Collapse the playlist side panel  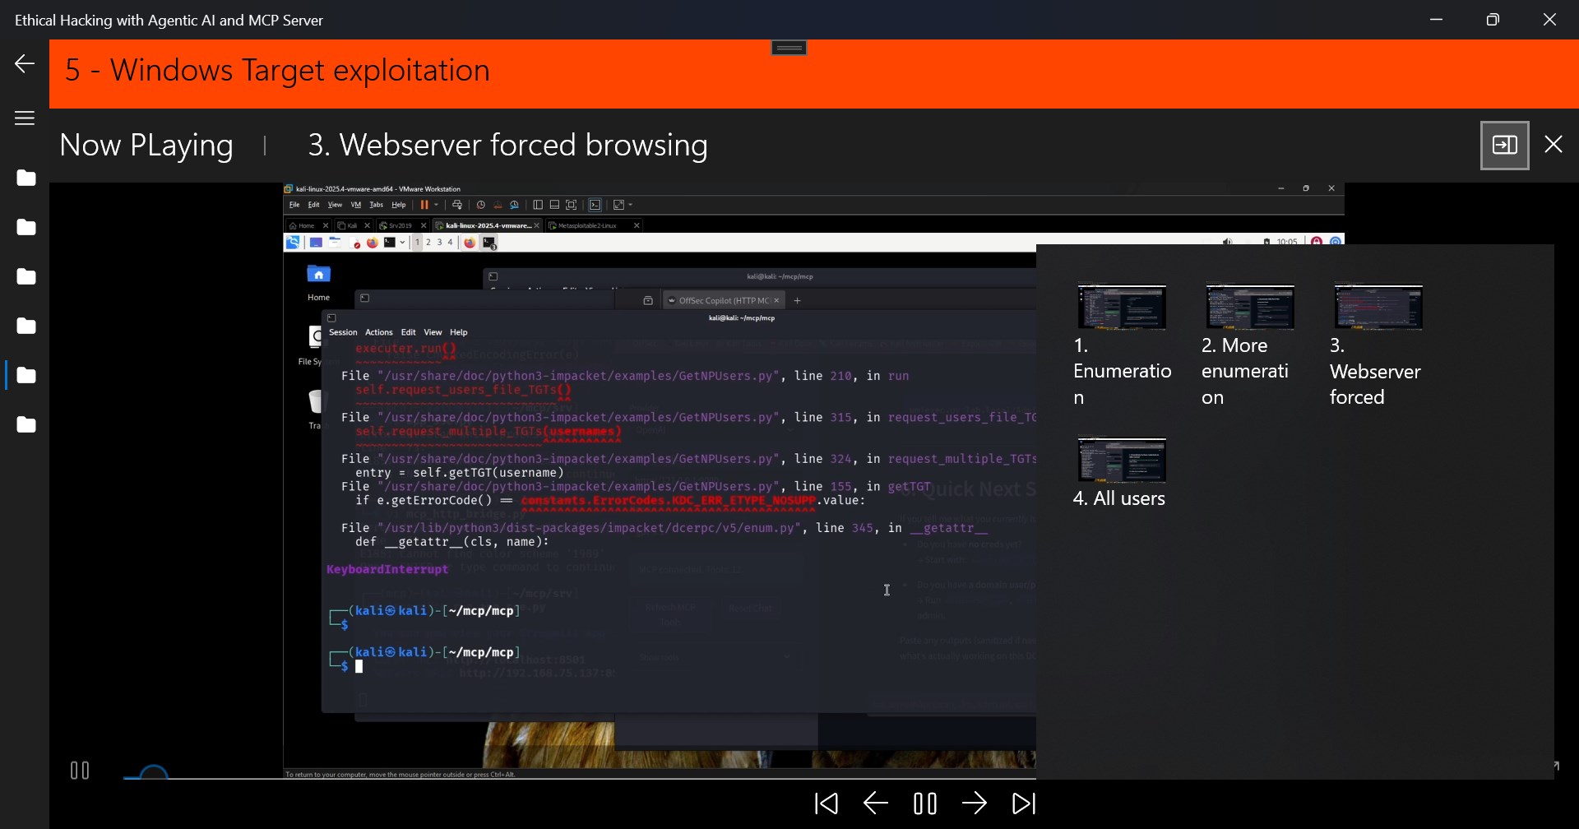pos(1505,146)
